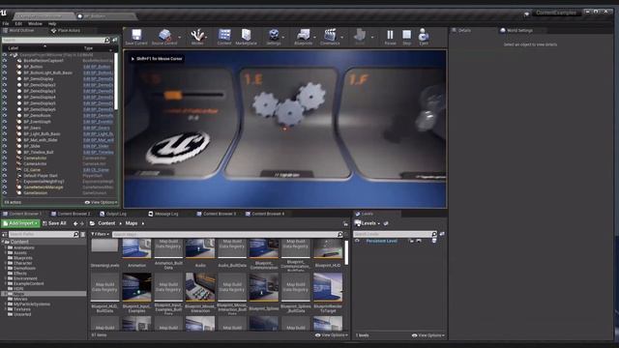Open Levels panel View Options menu

point(428,335)
